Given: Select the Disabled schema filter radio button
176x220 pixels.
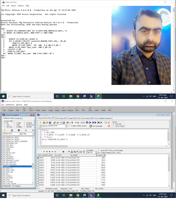Looking at the screenshot, I should point(25,123).
